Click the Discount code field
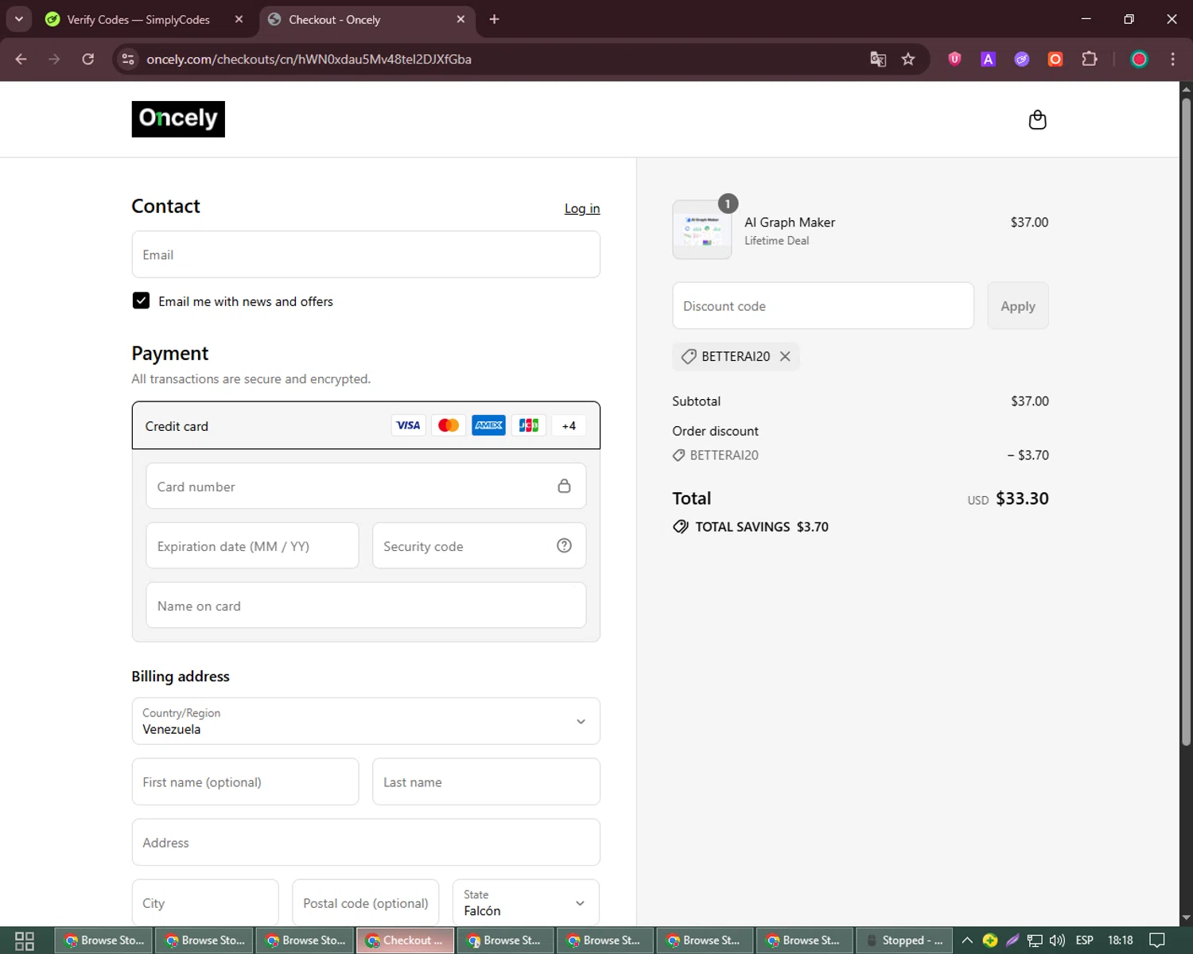1193x954 pixels. (823, 306)
